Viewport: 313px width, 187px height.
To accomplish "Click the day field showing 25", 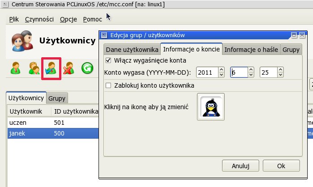I will (x=269, y=72).
